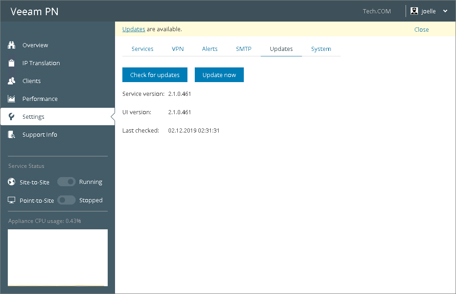Switch to the Services tab
Viewport: 456px width, 294px height.
coord(142,49)
